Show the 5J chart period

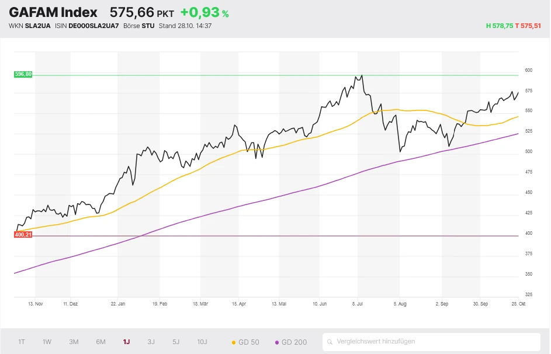(x=176, y=342)
